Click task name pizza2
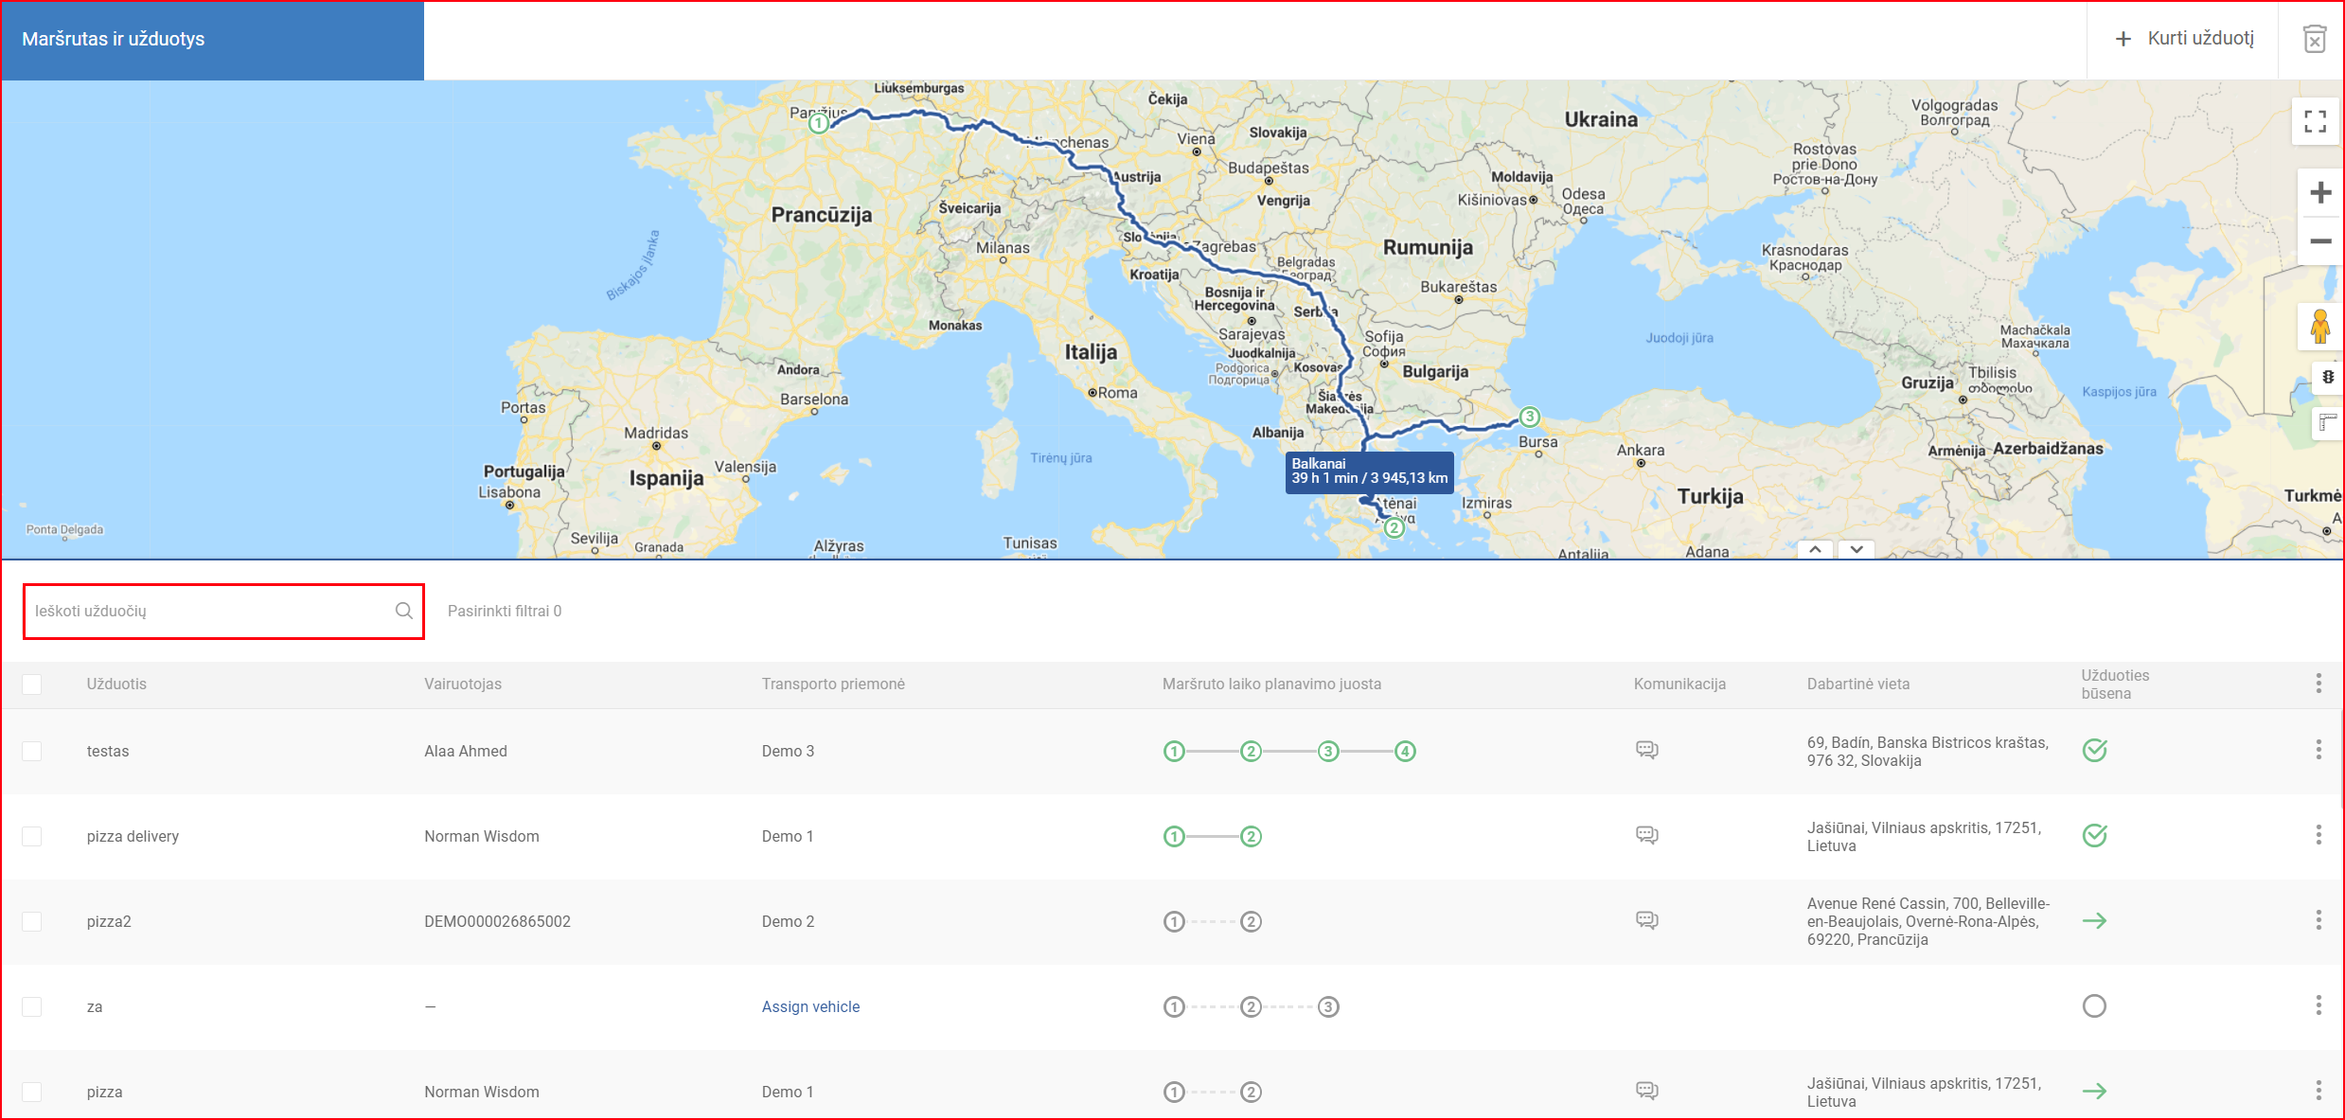The height and width of the screenshot is (1120, 2345). (x=109, y=921)
